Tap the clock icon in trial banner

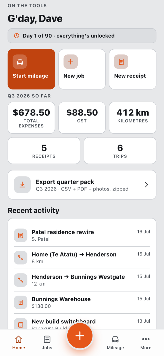16,36
